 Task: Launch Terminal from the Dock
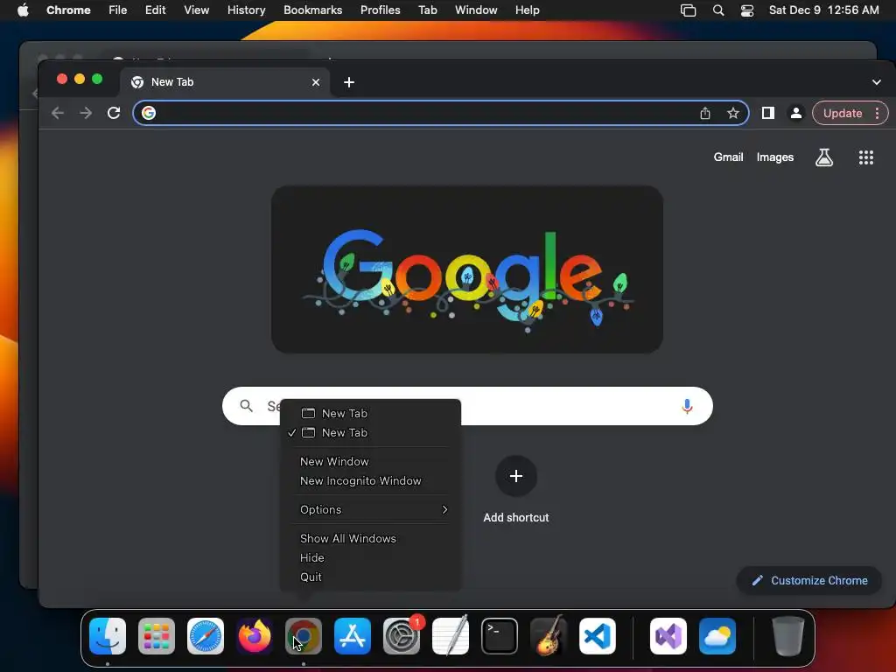500,636
